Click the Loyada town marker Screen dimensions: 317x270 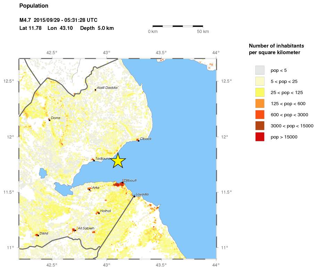134,196
